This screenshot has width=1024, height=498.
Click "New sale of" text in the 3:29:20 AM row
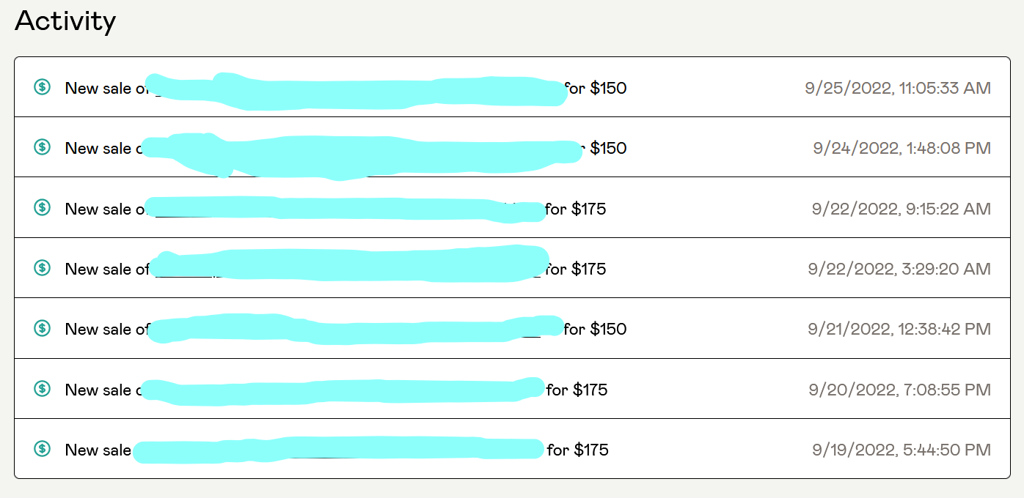(107, 269)
